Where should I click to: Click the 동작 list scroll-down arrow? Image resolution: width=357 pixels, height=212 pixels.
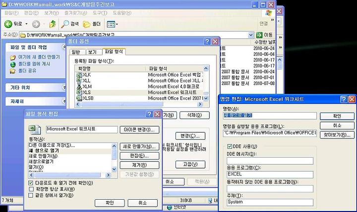[115, 170]
